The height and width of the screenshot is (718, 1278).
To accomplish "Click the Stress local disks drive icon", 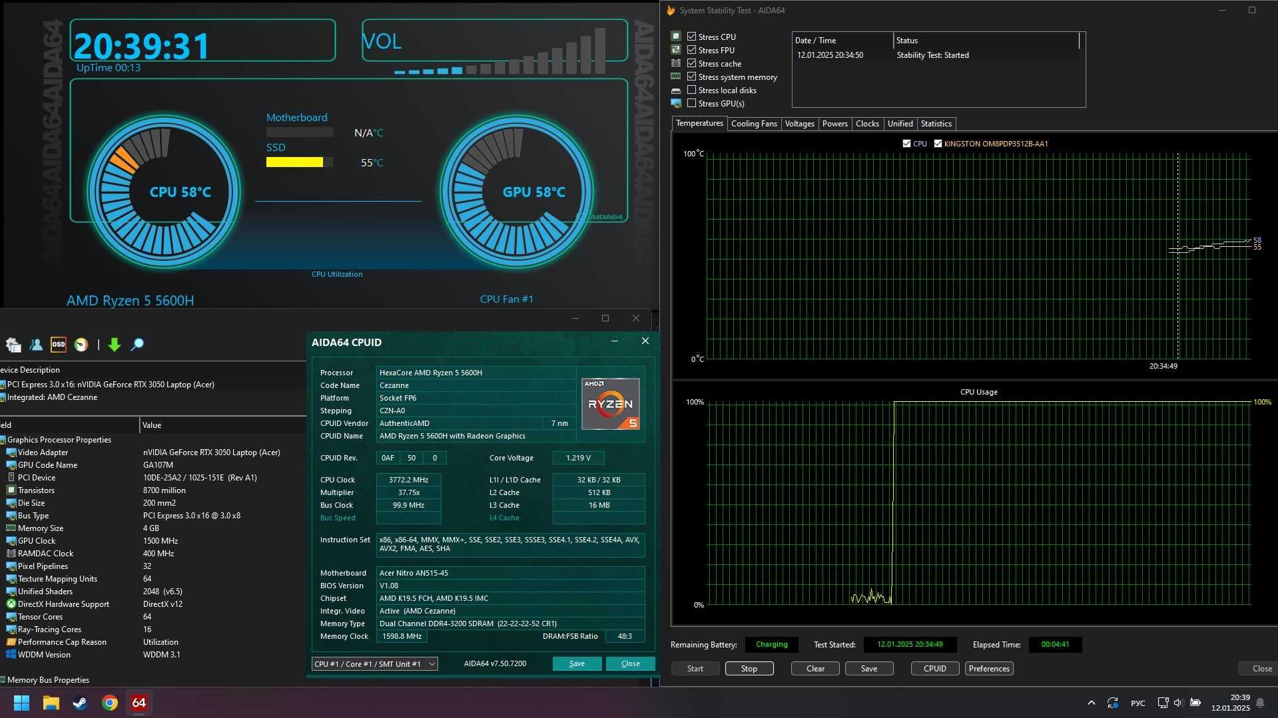I will tap(676, 90).
